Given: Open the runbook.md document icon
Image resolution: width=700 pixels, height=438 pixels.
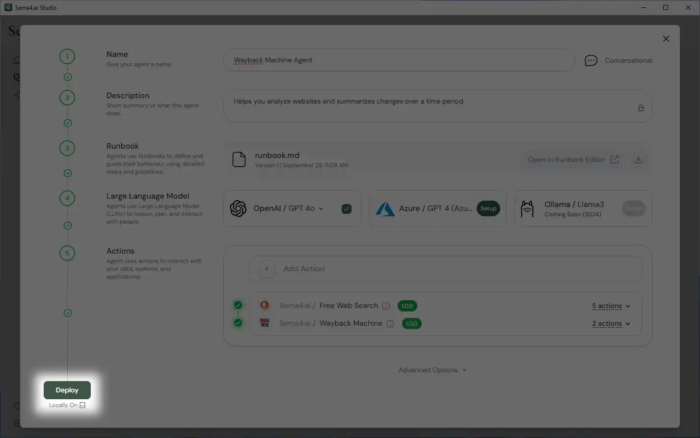Looking at the screenshot, I should (239, 159).
